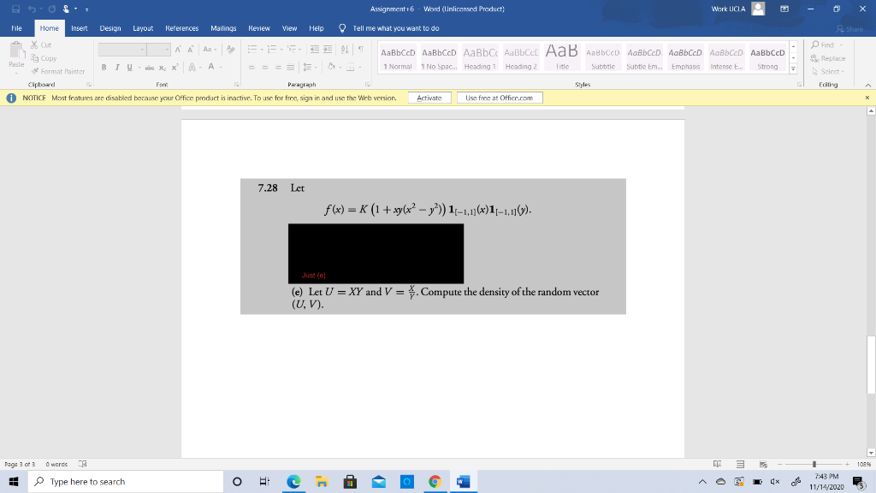Expand the Styles gallery more arrow
This screenshot has height=493, width=876.
coord(793,68)
